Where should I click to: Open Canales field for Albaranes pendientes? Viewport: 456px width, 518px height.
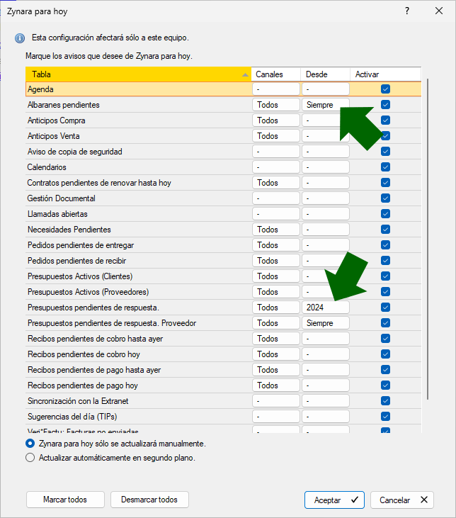click(275, 105)
